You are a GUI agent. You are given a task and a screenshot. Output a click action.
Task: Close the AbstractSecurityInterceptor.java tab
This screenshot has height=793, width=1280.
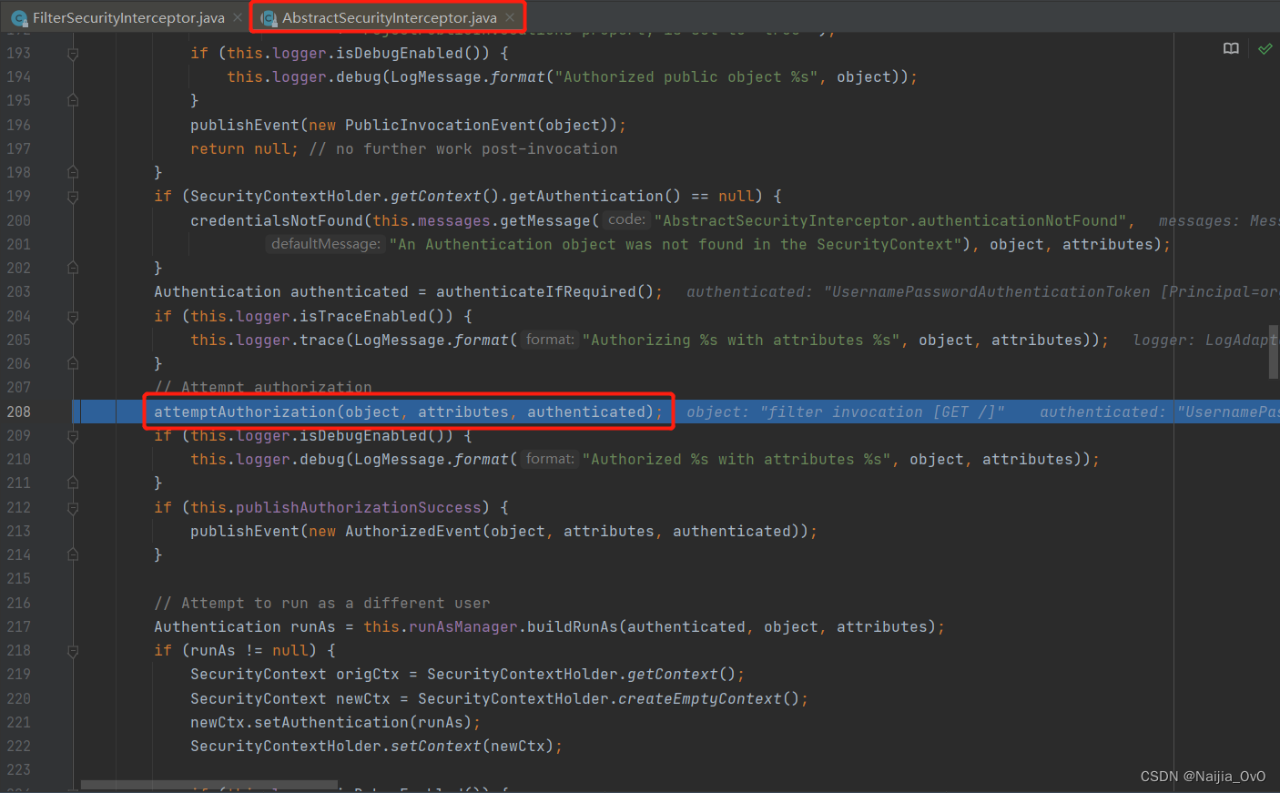(x=510, y=17)
